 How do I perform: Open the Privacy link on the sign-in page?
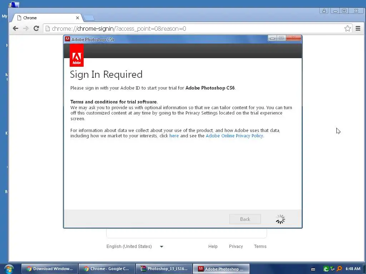coord(236,246)
